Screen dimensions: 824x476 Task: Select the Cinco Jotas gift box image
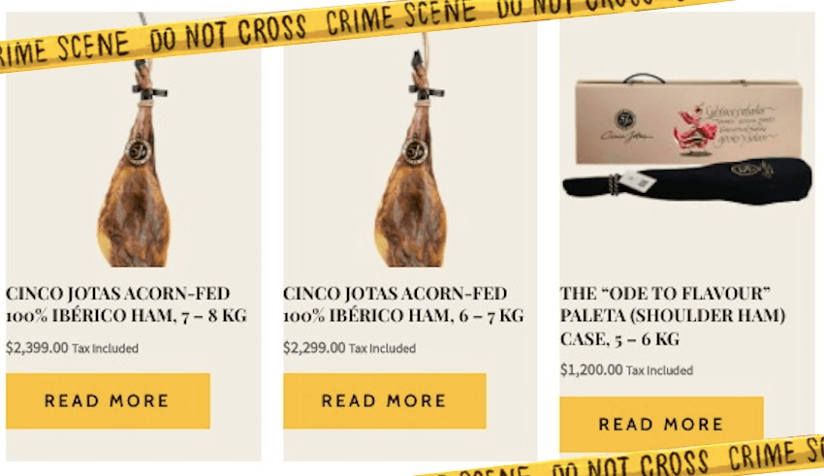(688, 121)
